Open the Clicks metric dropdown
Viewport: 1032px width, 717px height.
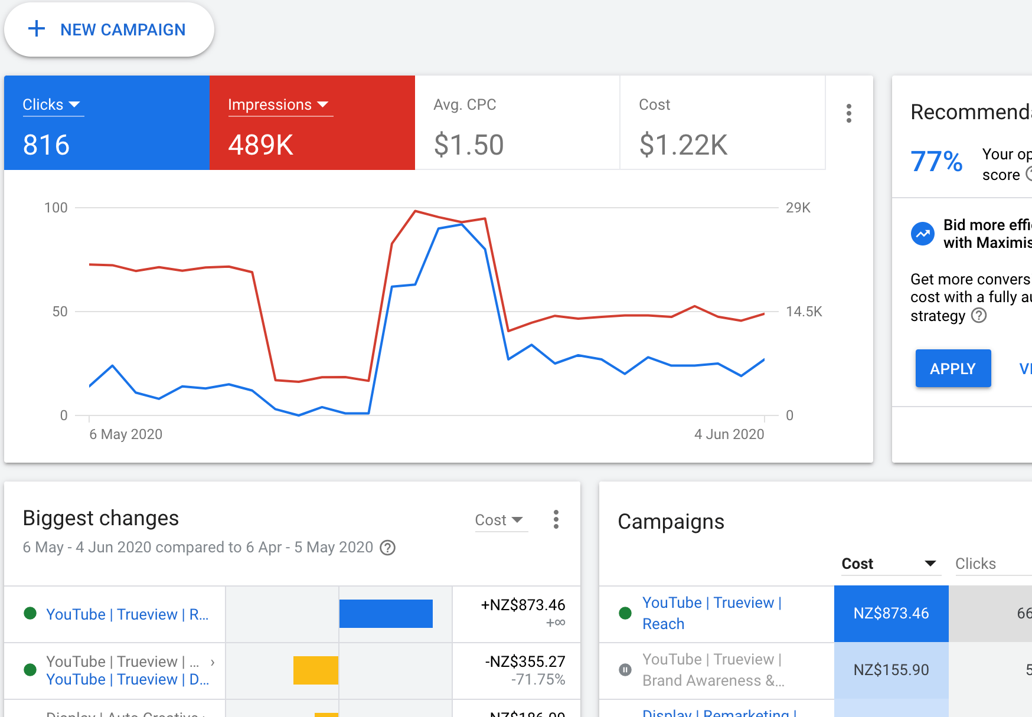tap(52, 104)
